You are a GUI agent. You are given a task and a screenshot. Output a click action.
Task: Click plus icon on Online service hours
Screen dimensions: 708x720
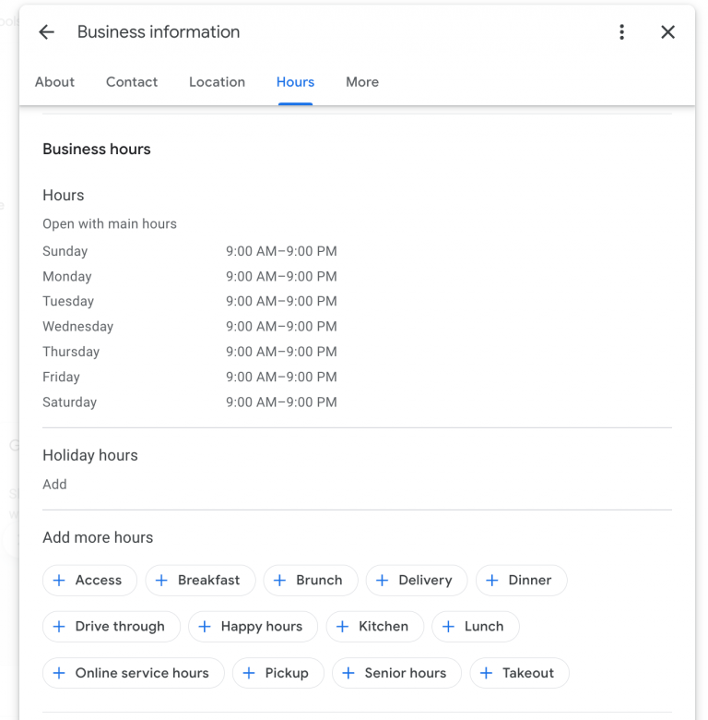tap(59, 674)
